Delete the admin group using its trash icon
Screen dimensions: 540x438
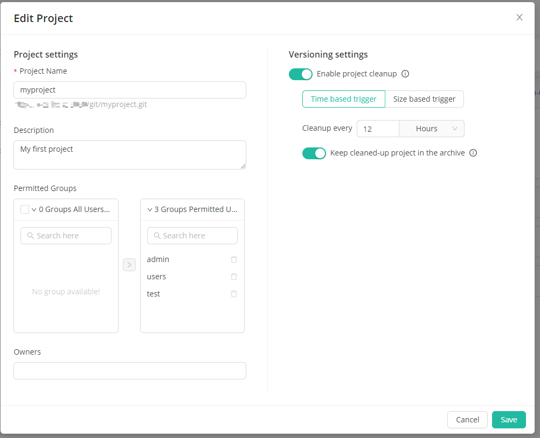coord(234,259)
